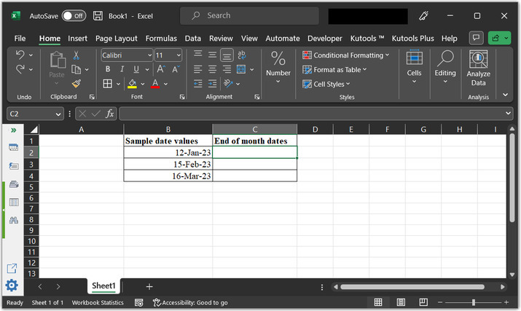Click the Search box
This screenshot has width=521, height=311.
tap(249, 15)
